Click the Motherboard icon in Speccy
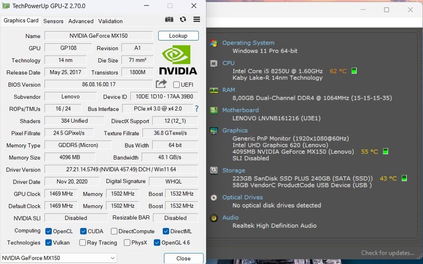 coord(214,110)
